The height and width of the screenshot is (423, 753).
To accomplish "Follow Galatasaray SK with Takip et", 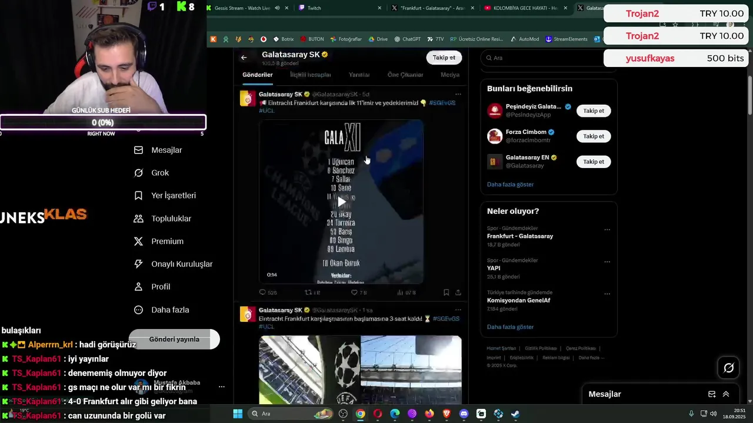I will (x=444, y=58).
